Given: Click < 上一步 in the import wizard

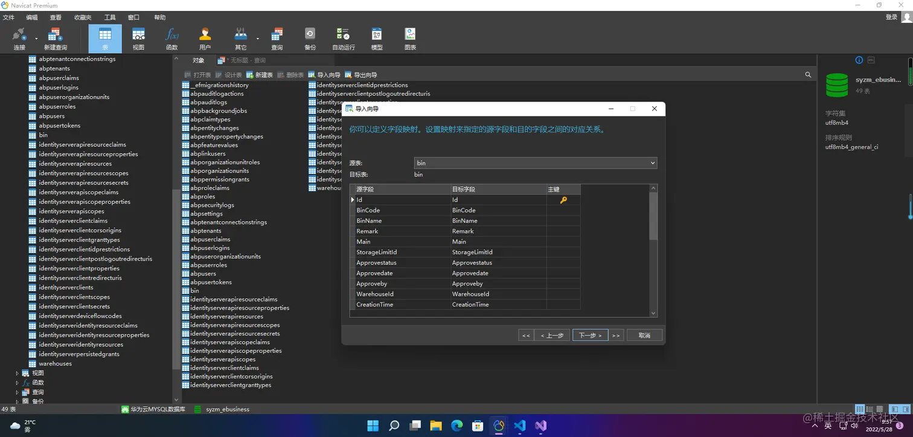Looking at the screenshot, I should click(552, 335).
